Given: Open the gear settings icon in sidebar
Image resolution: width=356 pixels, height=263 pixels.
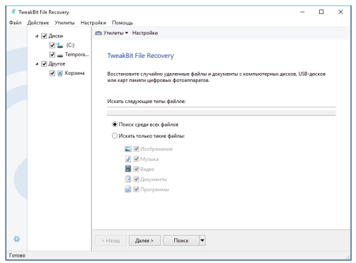Looking at the screenshot, I should pyautogui.click(x=17, y=239).
